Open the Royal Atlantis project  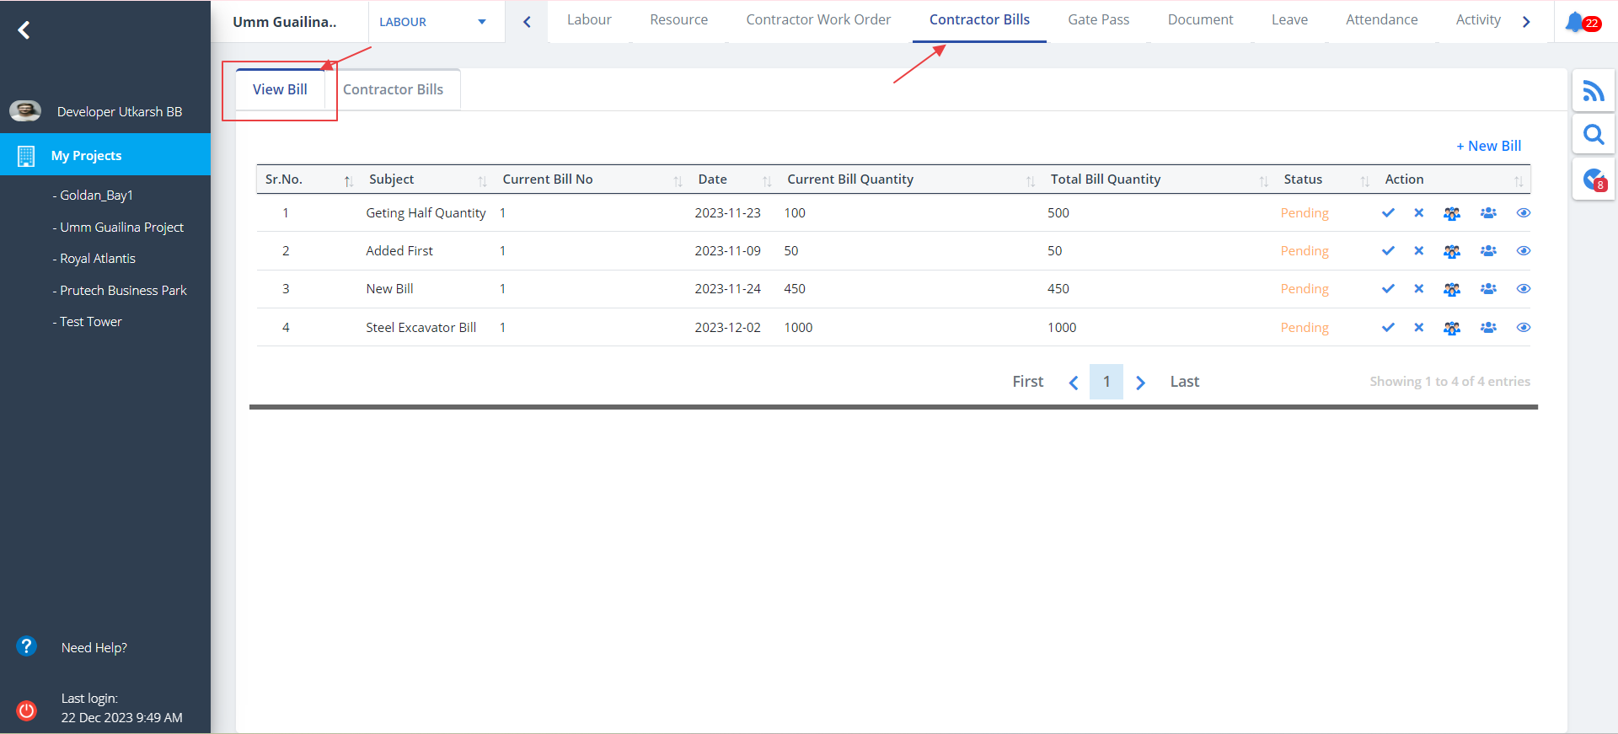point(97,259)
